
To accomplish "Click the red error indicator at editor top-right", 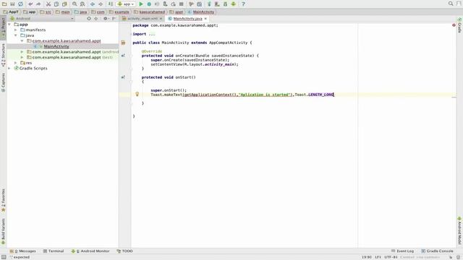I will pyautogui.click(x=454, y=25).
